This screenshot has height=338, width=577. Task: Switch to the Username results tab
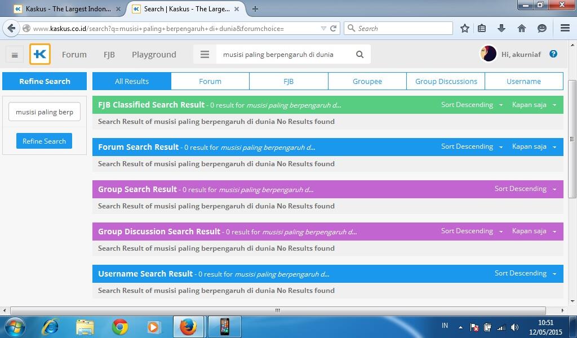[523, 81]
